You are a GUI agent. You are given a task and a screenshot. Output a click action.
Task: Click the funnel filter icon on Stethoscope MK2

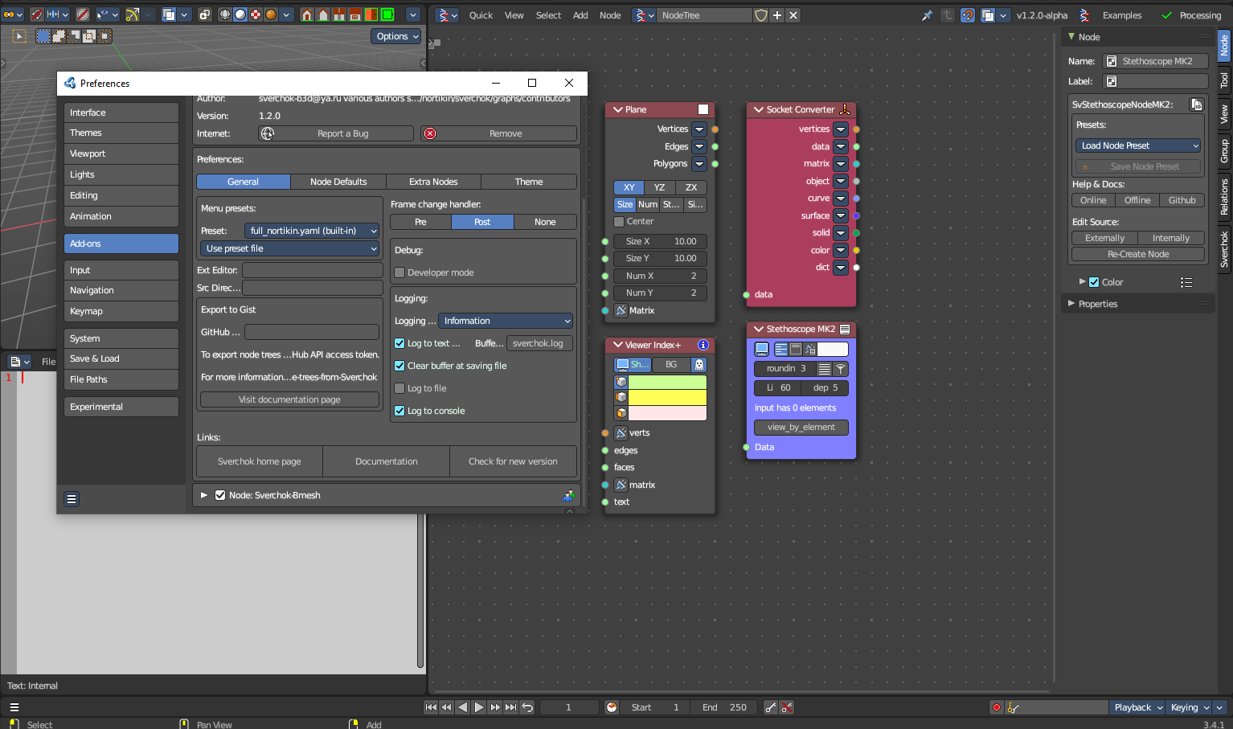[840, 369]
